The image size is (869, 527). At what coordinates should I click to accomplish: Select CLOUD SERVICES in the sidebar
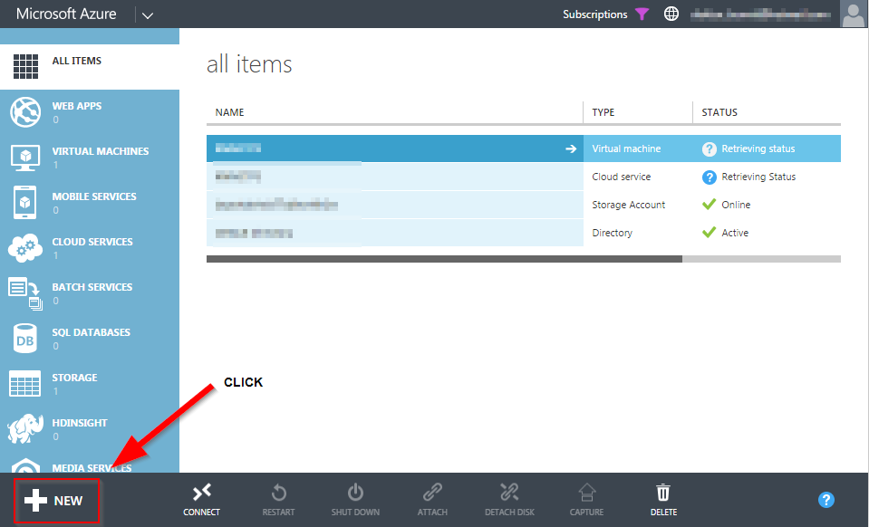point(92,242)
